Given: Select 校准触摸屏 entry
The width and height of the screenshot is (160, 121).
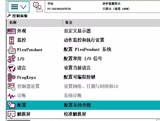Looking at the screenshot, I should (75, 114).
